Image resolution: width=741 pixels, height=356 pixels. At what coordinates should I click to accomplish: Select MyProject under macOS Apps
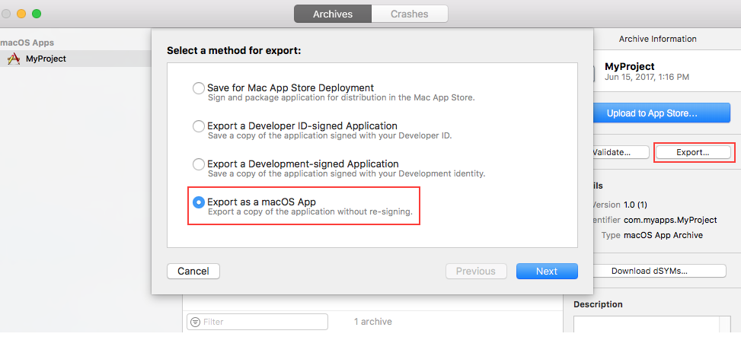point(46,59)
